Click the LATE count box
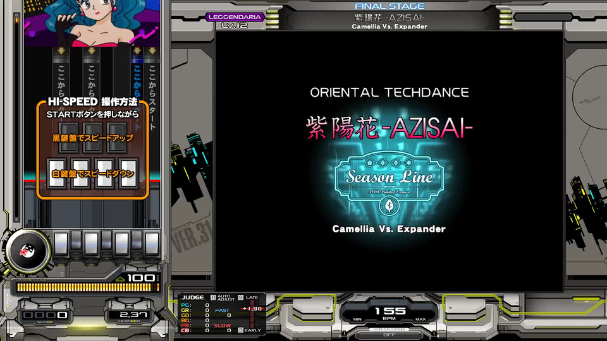Viewport: 607px width, 341px height. click(241, 297)
